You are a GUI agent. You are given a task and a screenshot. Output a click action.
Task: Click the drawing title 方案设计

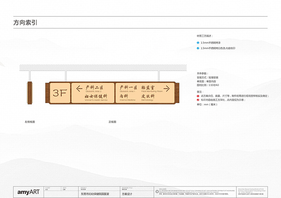click(x=127, y=194)
